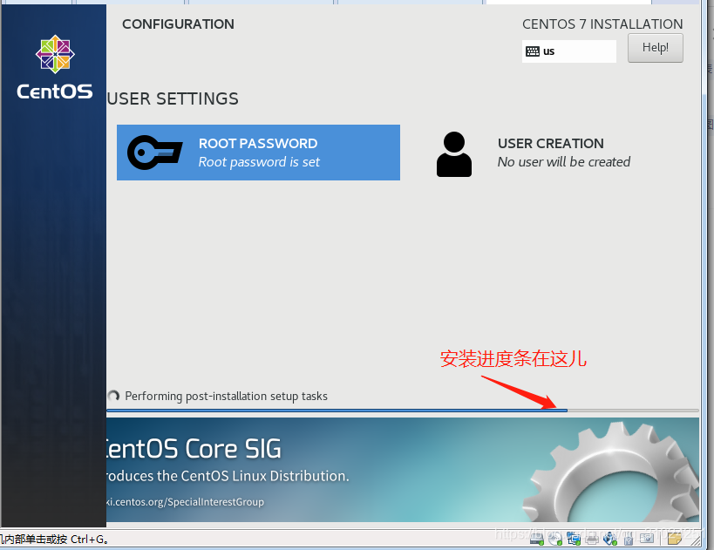The height and width of the screenshot is (550, 714).
Task: Click the CONFIGURATION title
Action: 178,24
